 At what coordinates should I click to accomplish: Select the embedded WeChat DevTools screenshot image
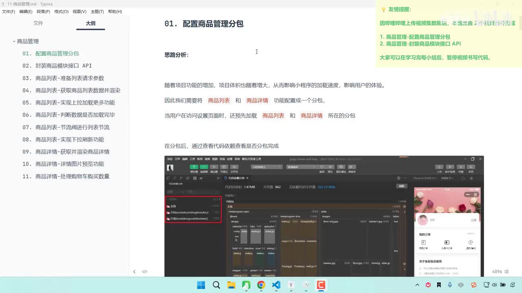(x=324, y=216)
